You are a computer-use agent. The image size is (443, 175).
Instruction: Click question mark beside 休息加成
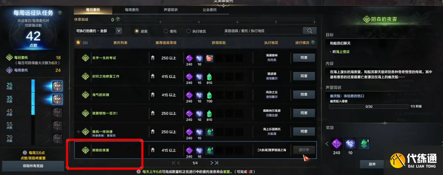click(x=118, y=20)
